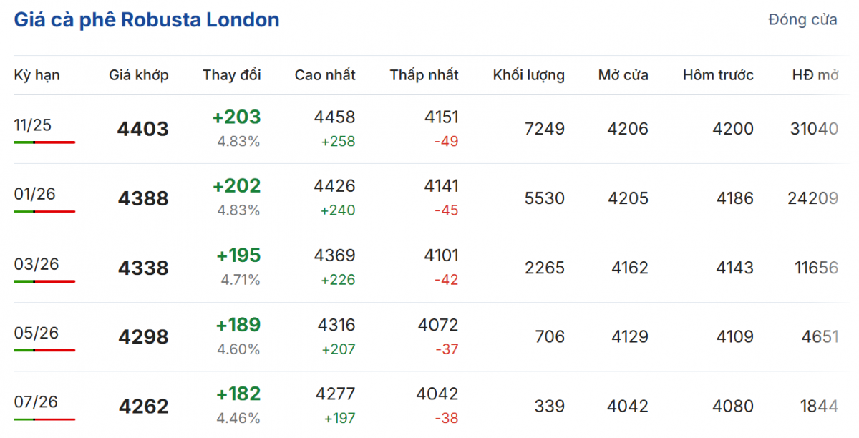Click the Thấp nhất column header

[x=424, y=75]
